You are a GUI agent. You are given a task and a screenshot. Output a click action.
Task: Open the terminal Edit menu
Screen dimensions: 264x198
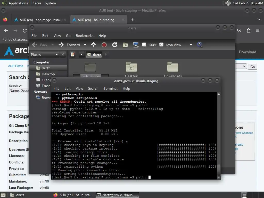coord(68,89)
